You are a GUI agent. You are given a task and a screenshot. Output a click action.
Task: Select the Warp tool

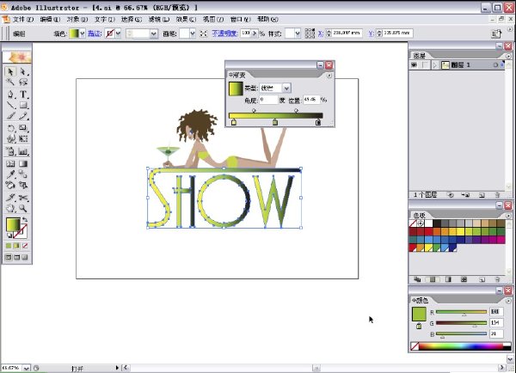pos(10,138)
